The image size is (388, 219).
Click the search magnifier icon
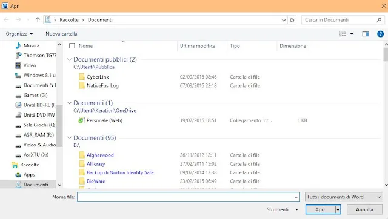pos(379,20)
